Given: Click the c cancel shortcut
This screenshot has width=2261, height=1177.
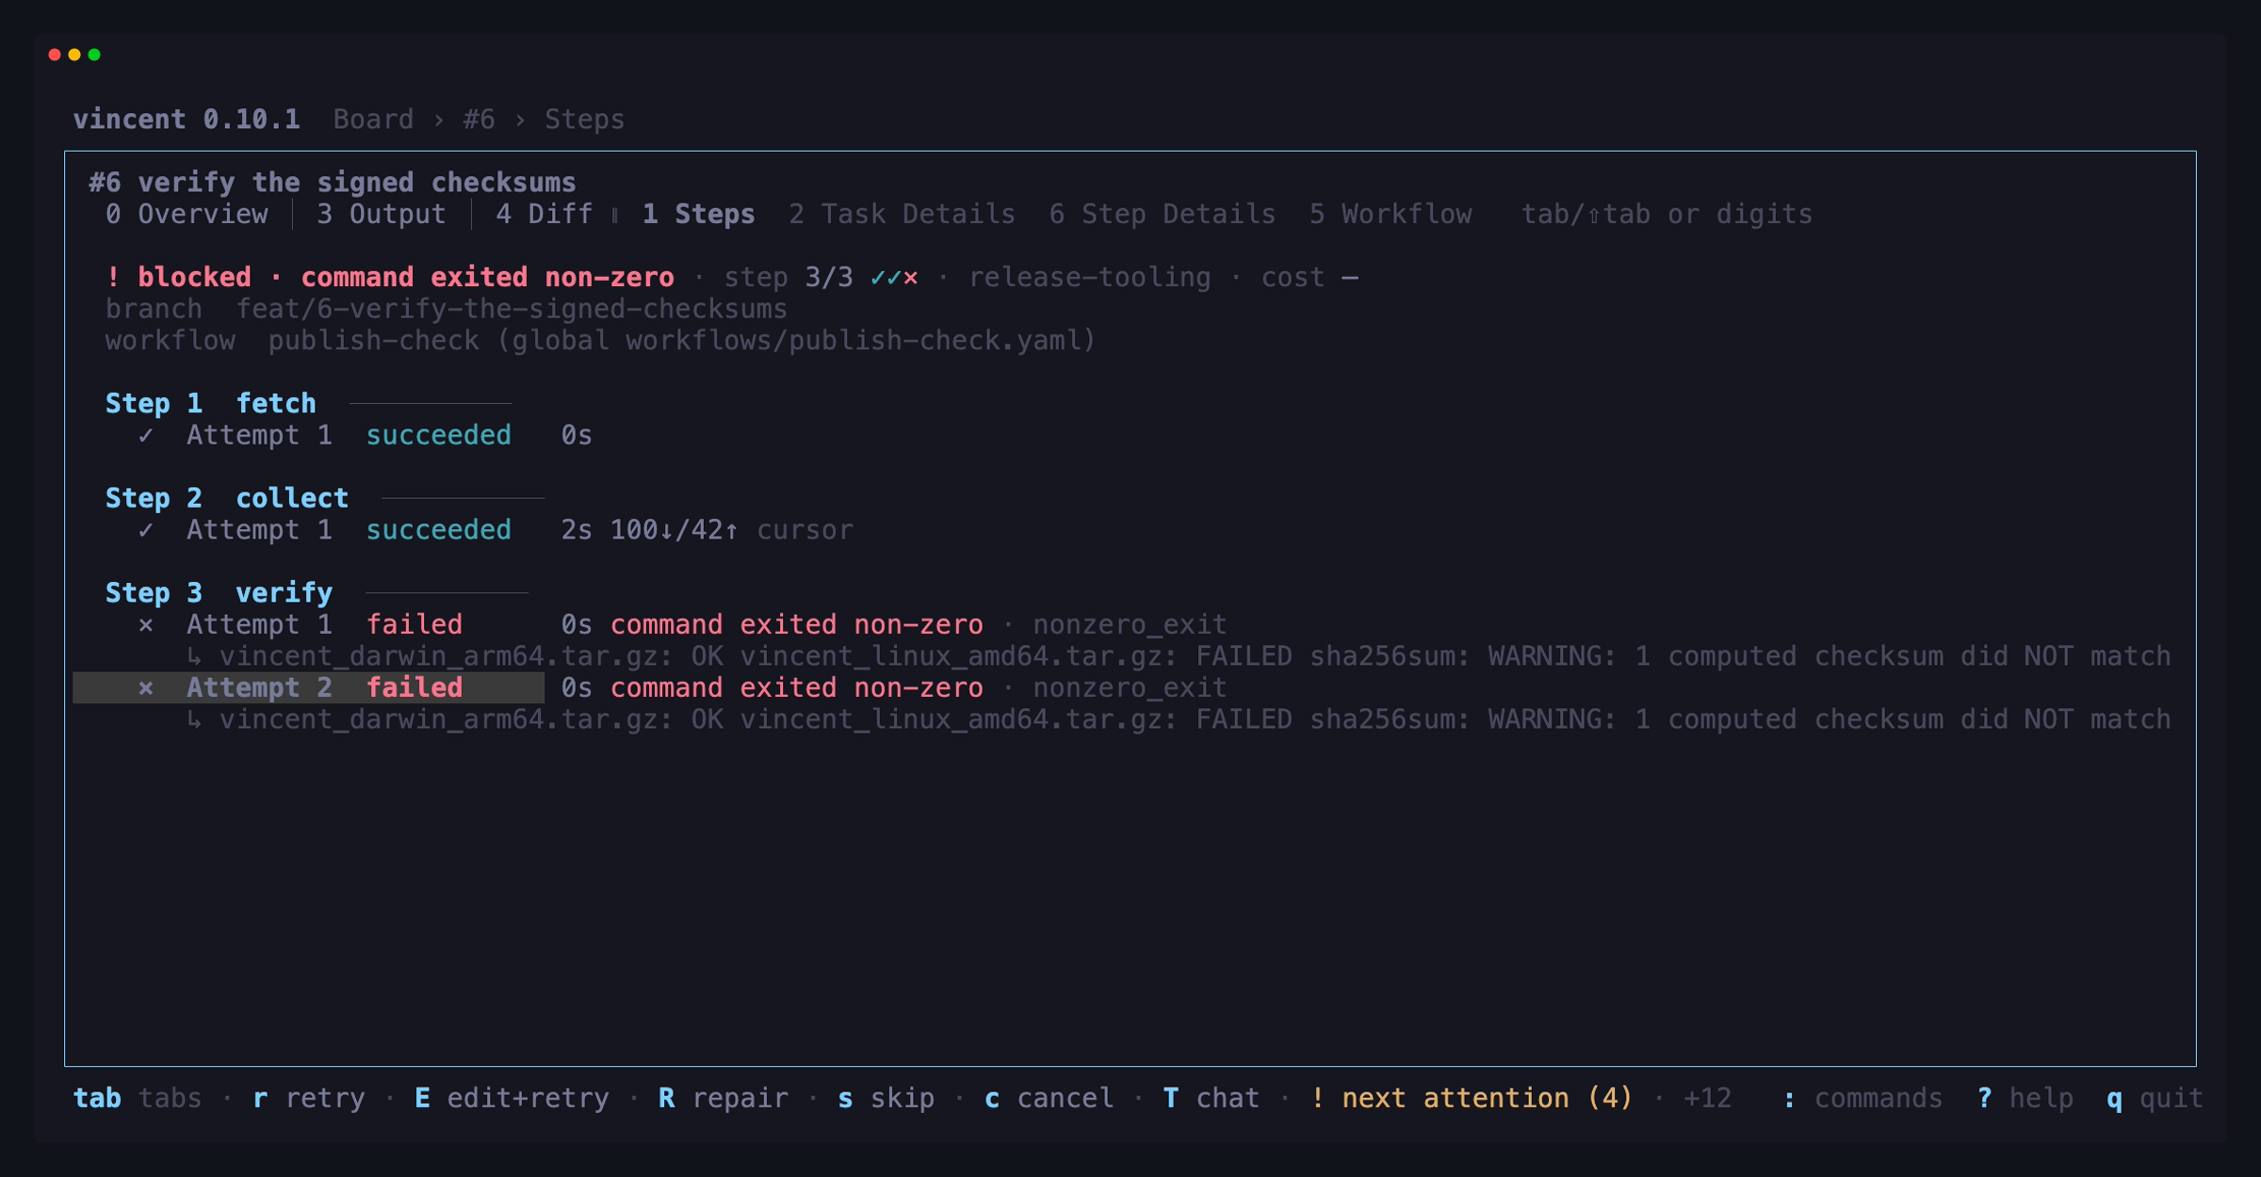Looking at the screenshot, I should (x=1049, y=1098).
